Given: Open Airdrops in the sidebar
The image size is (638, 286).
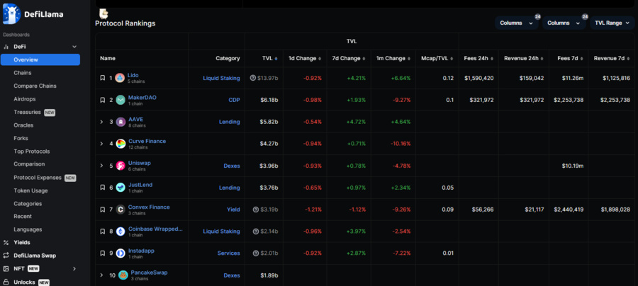Looking at the screenshot, I should [x=24, y=99].
